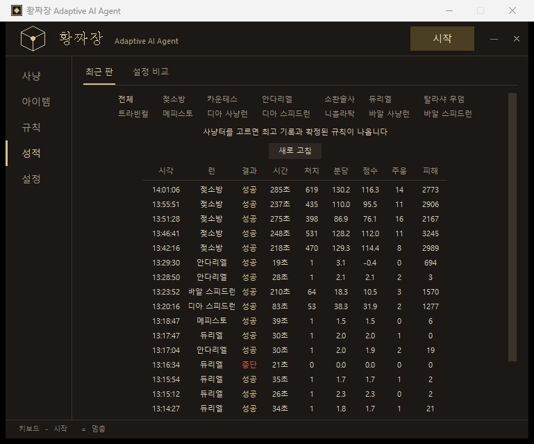Select the 14:01:06 run row
Screen dimensions: 534x444
[x=295, y=190]
